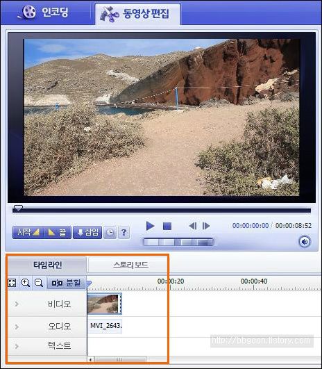Click the 삽입 insert button
The image size is (322, 369).
[87, 233]
